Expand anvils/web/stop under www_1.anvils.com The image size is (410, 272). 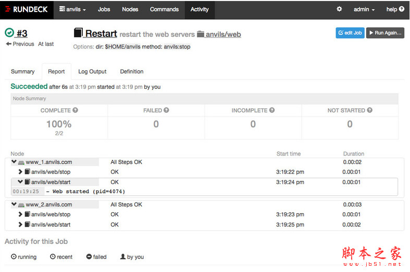click(20, 172)
